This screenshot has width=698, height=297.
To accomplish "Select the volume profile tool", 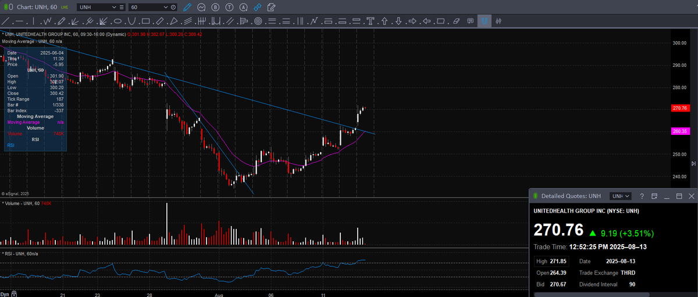I will click(x=244, y=22).
